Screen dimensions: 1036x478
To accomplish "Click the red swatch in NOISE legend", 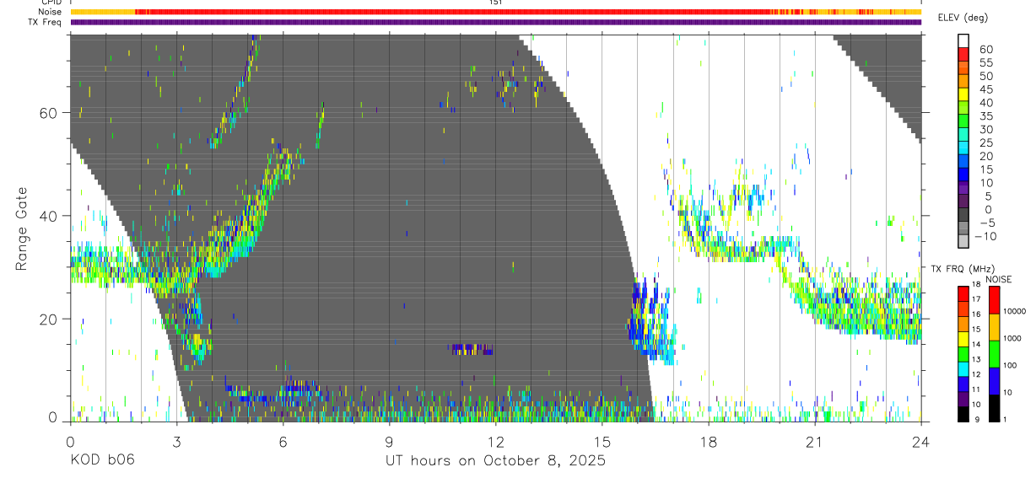I will point(993,299).
